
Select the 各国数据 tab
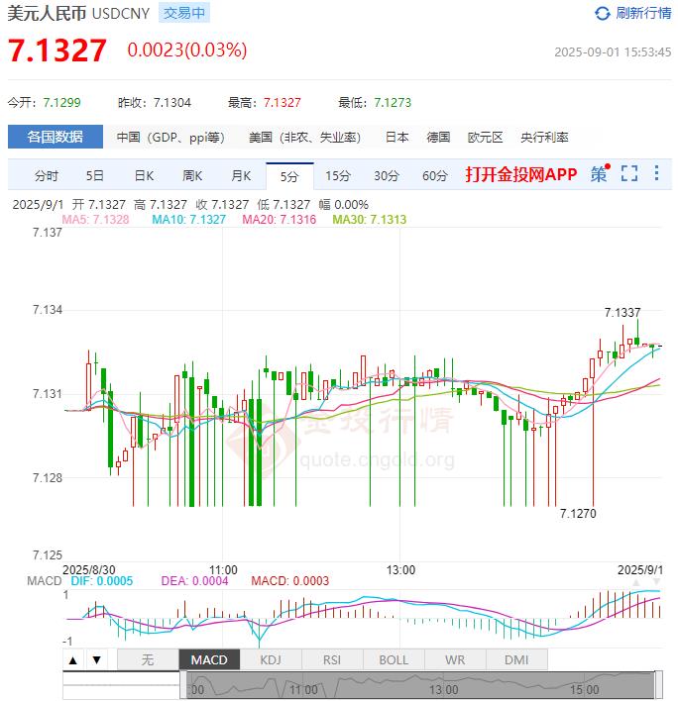[56, 137]
